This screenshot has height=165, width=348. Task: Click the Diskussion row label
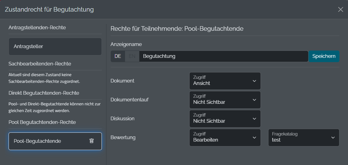(x=123, y=119)
